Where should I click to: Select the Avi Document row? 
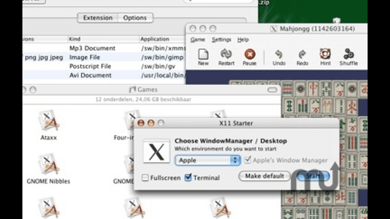(104, 75)
